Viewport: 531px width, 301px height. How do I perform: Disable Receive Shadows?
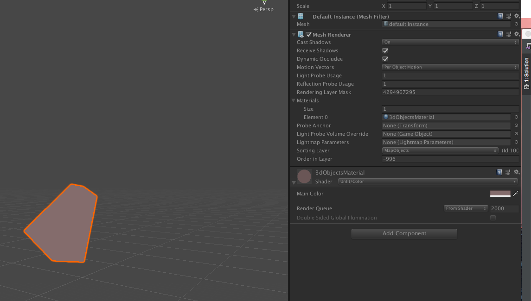tap(385, 50)
